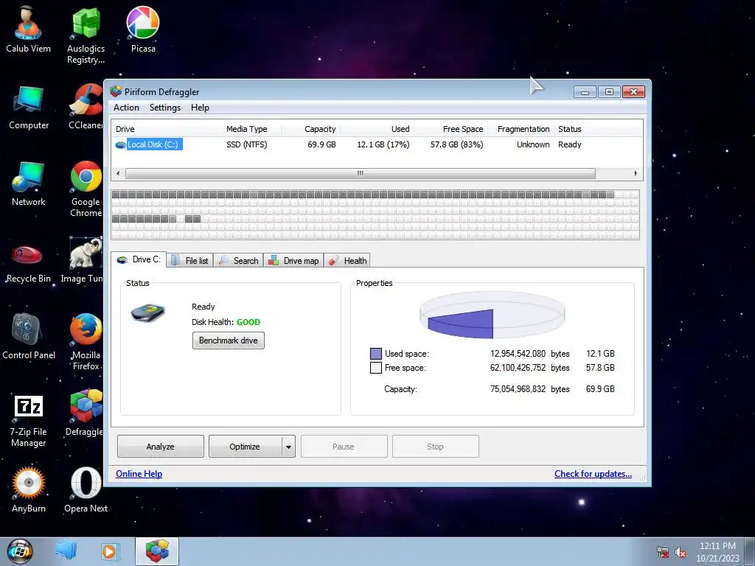Launch CCleaner desktop shortcut
755x566 pixels.
[86, 108]
